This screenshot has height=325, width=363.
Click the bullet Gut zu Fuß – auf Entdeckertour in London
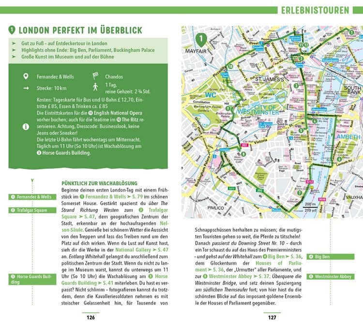(x=64, y=43)
